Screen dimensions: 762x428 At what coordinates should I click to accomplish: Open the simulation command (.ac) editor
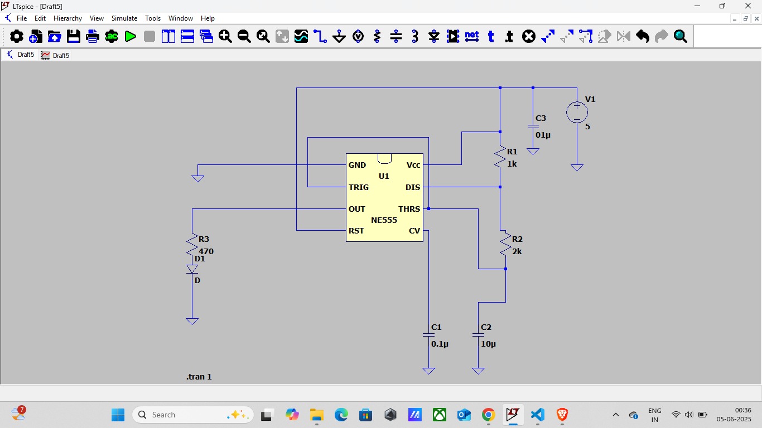(x=112, y=37)
